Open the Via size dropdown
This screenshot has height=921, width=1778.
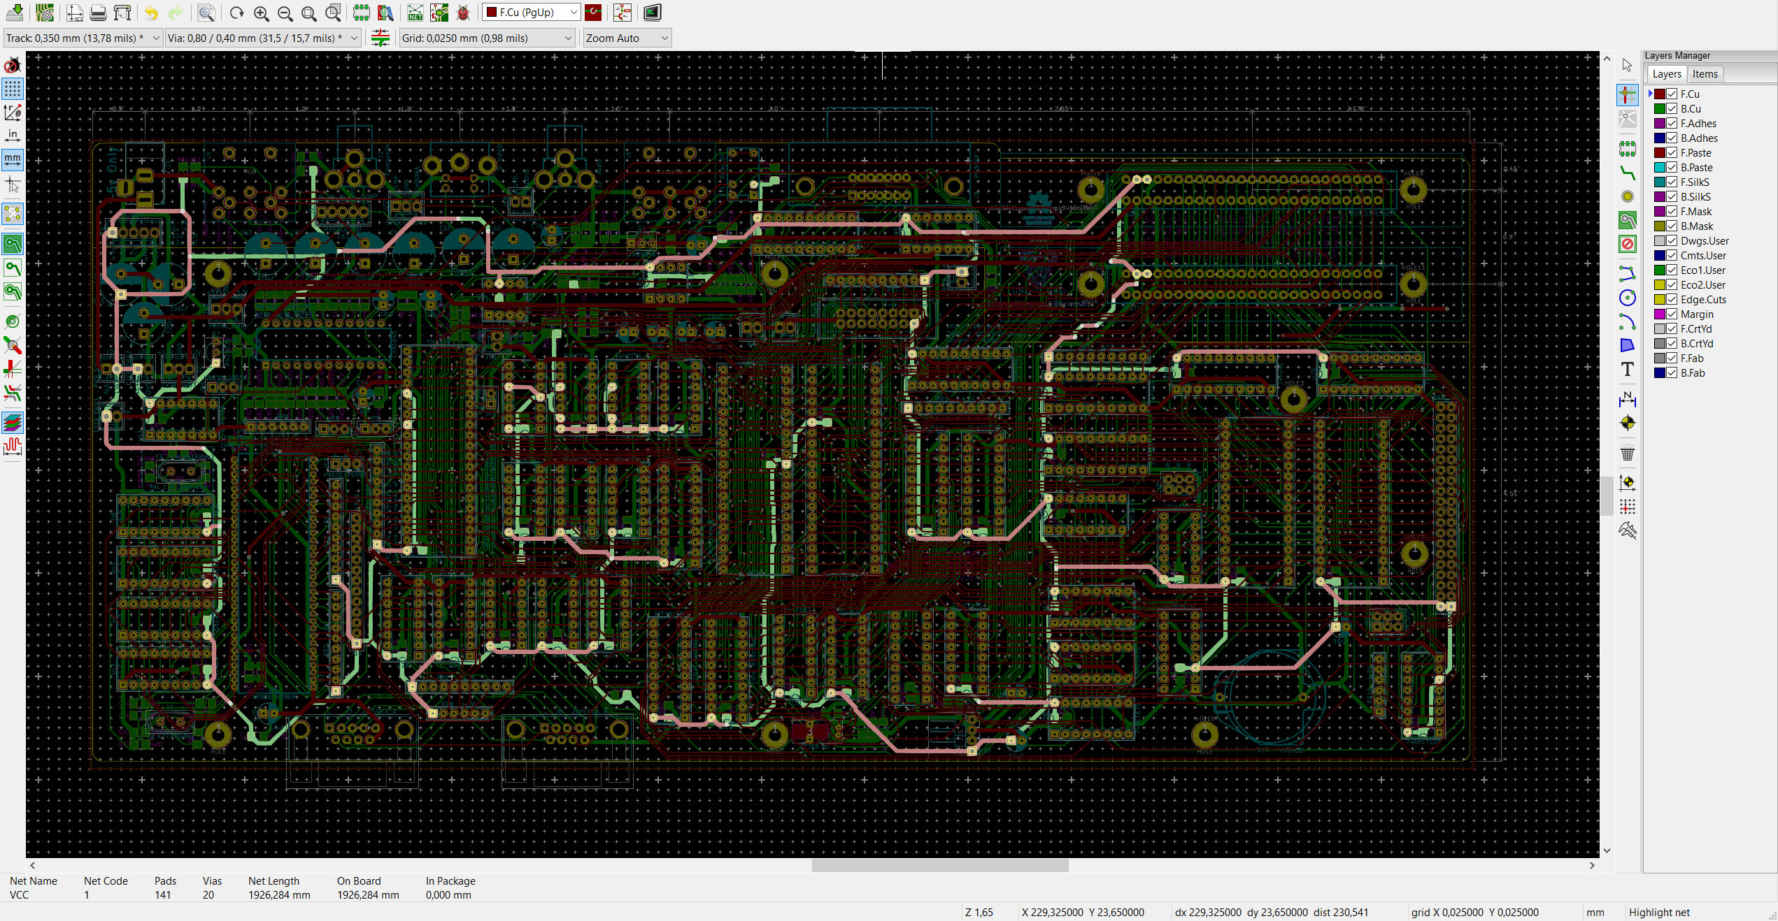point(263,38)
